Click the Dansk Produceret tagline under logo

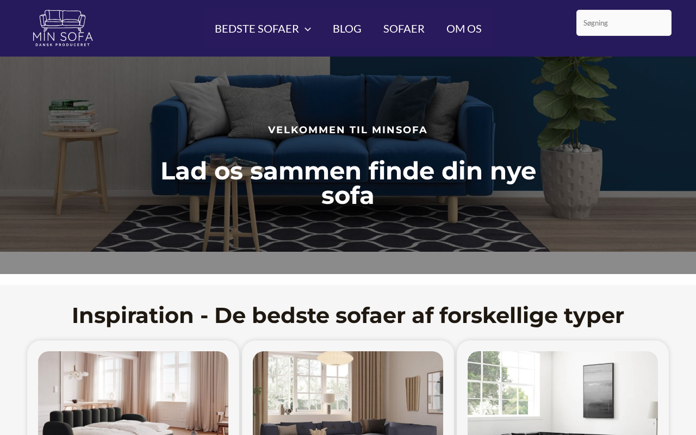coord(63,45)
